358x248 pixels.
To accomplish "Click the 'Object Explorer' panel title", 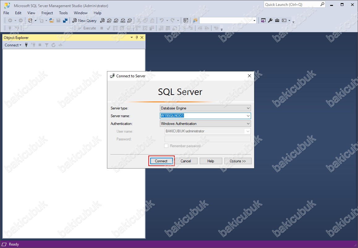I will pyautogui.click(x=16, y=38).
